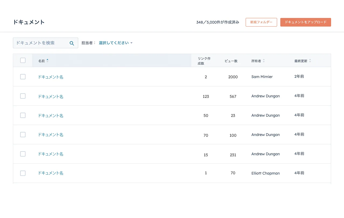Screen dimensions: 344x218
Task: Check the row with 70 links checkbox
Action: coord(23,135)
